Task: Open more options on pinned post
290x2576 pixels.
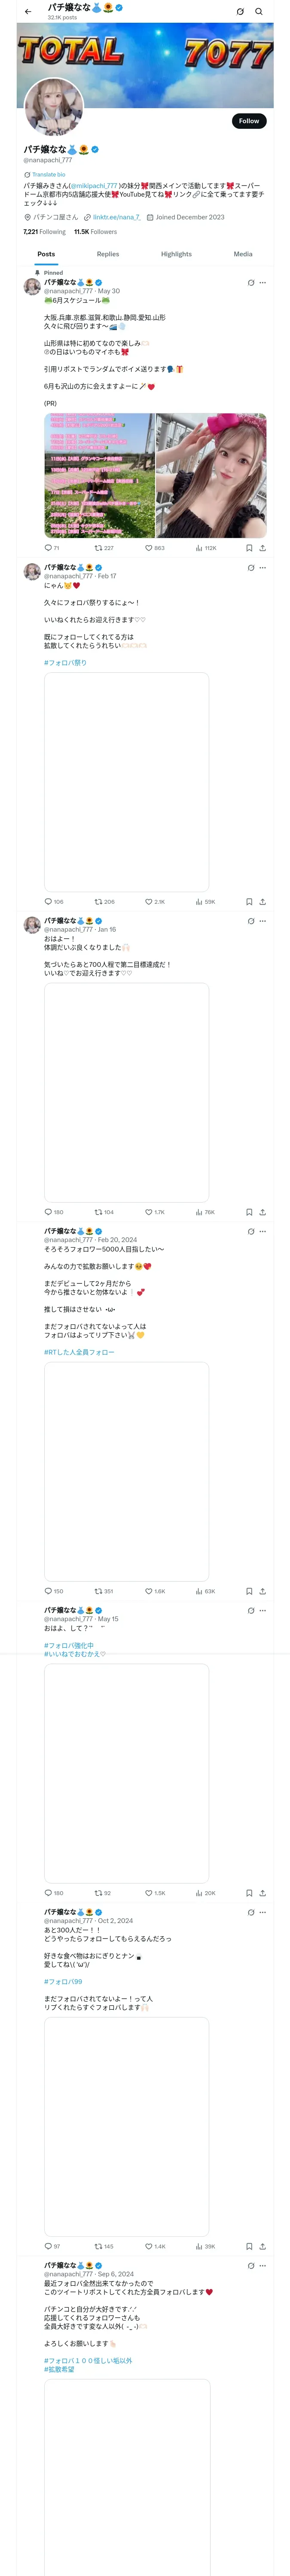Action: pyautogui.click(x=263, y=283)
